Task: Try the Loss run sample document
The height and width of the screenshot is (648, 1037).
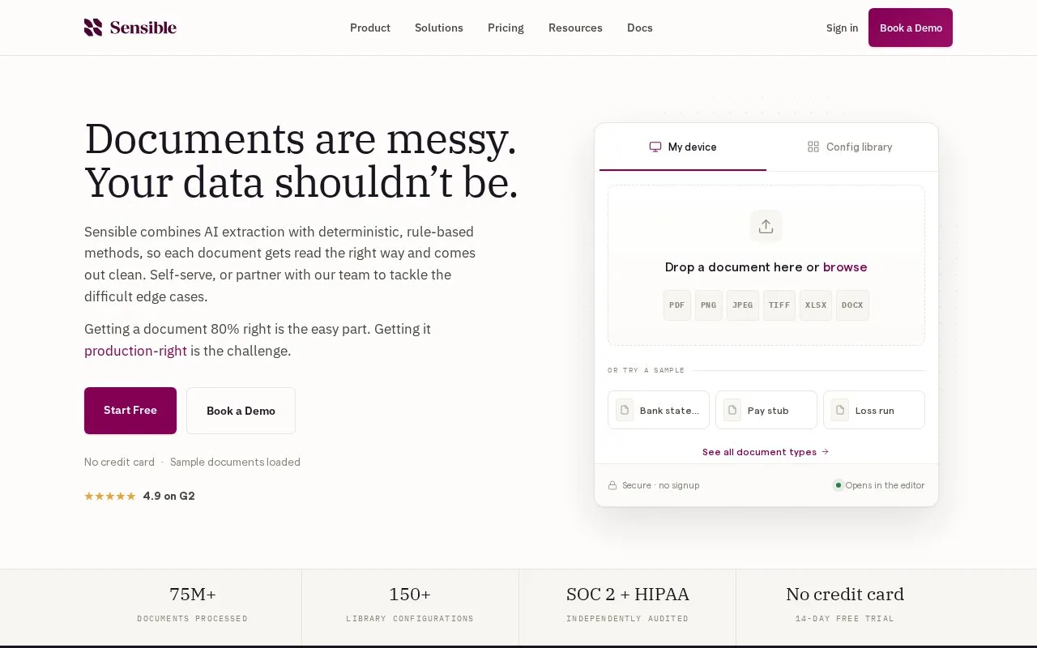Action: [x=874, y=410]
